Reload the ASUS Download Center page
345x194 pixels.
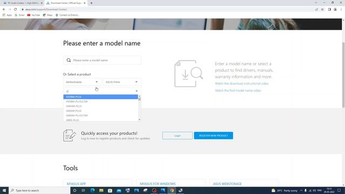click(x=16, y=10)
